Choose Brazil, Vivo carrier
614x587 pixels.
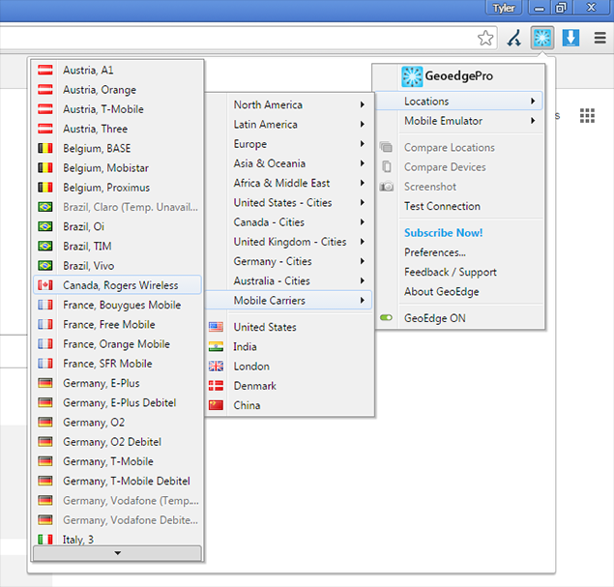[117, 266]
